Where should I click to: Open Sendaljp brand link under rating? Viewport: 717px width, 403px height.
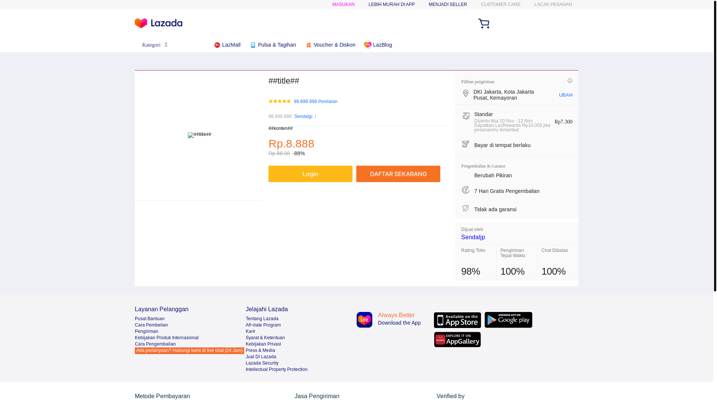[x=303, y=116]
